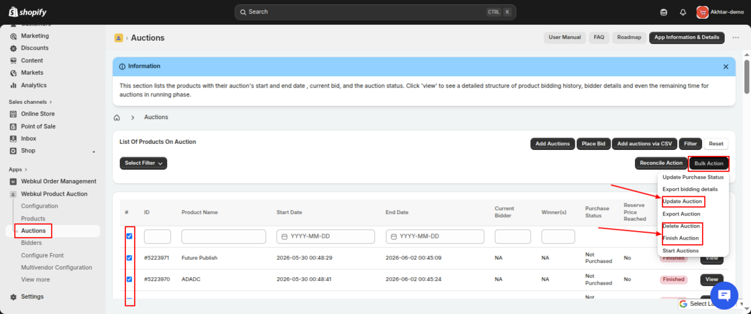
Task: Choose Export bidding details option
Action: 690,189
